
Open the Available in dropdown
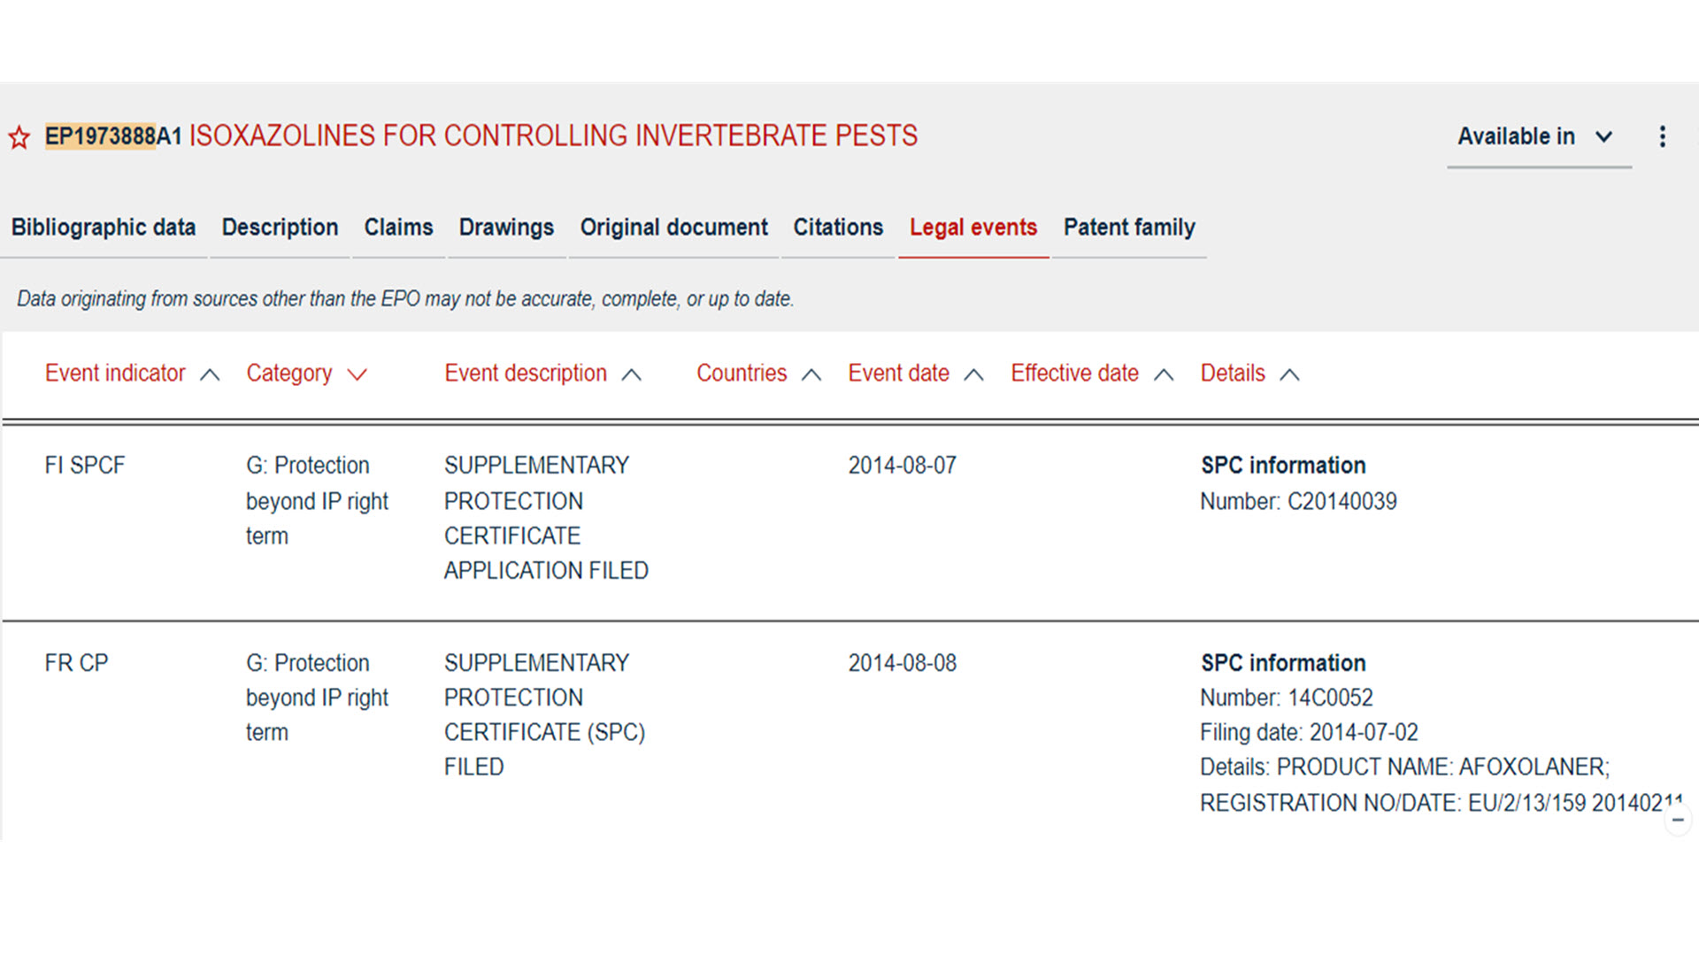(x=1538, y=137)
